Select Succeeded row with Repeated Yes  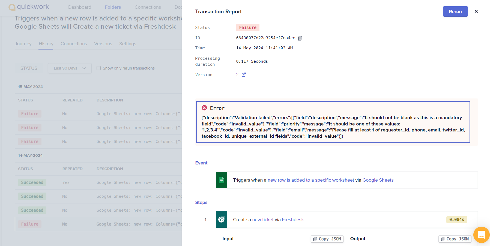(x=98, y=182)
